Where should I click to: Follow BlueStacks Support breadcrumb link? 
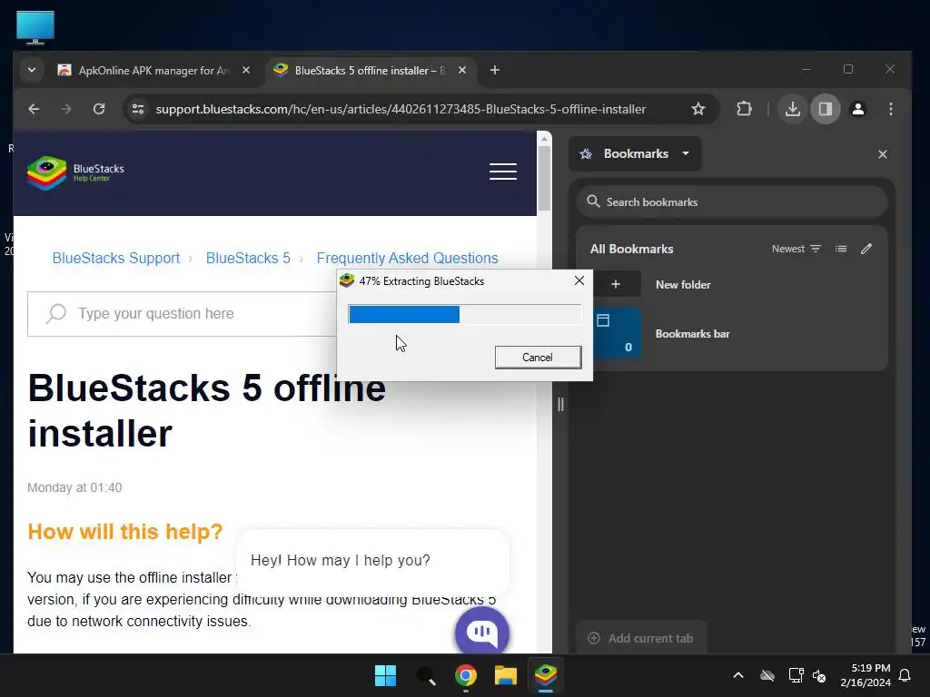116,259
